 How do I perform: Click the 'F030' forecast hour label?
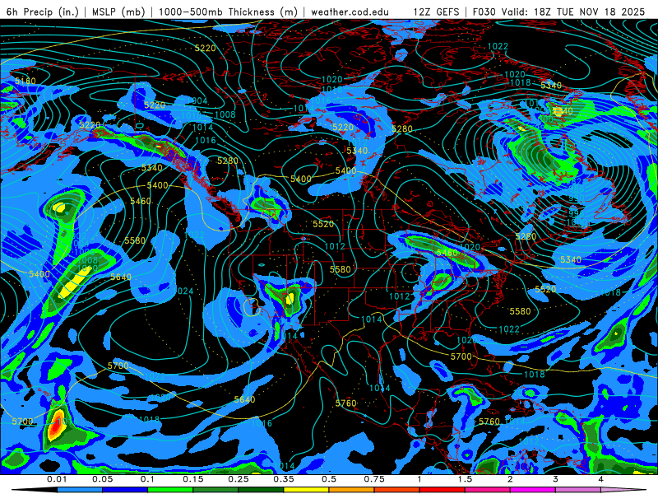[x=484, y=12]
